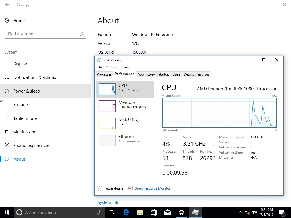Viewport: 291px width, 218px height.
Task: Click the OS Build value 15063.0
Action: (x=139, y=52)
